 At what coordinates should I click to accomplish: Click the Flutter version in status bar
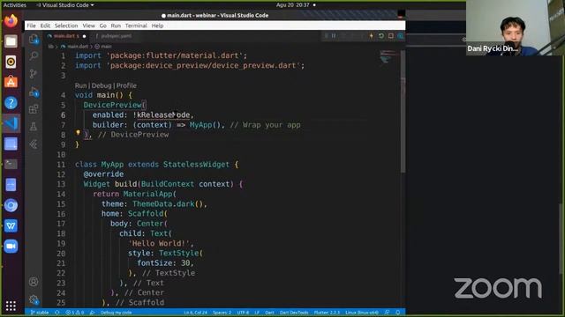[x=327, y=313]
